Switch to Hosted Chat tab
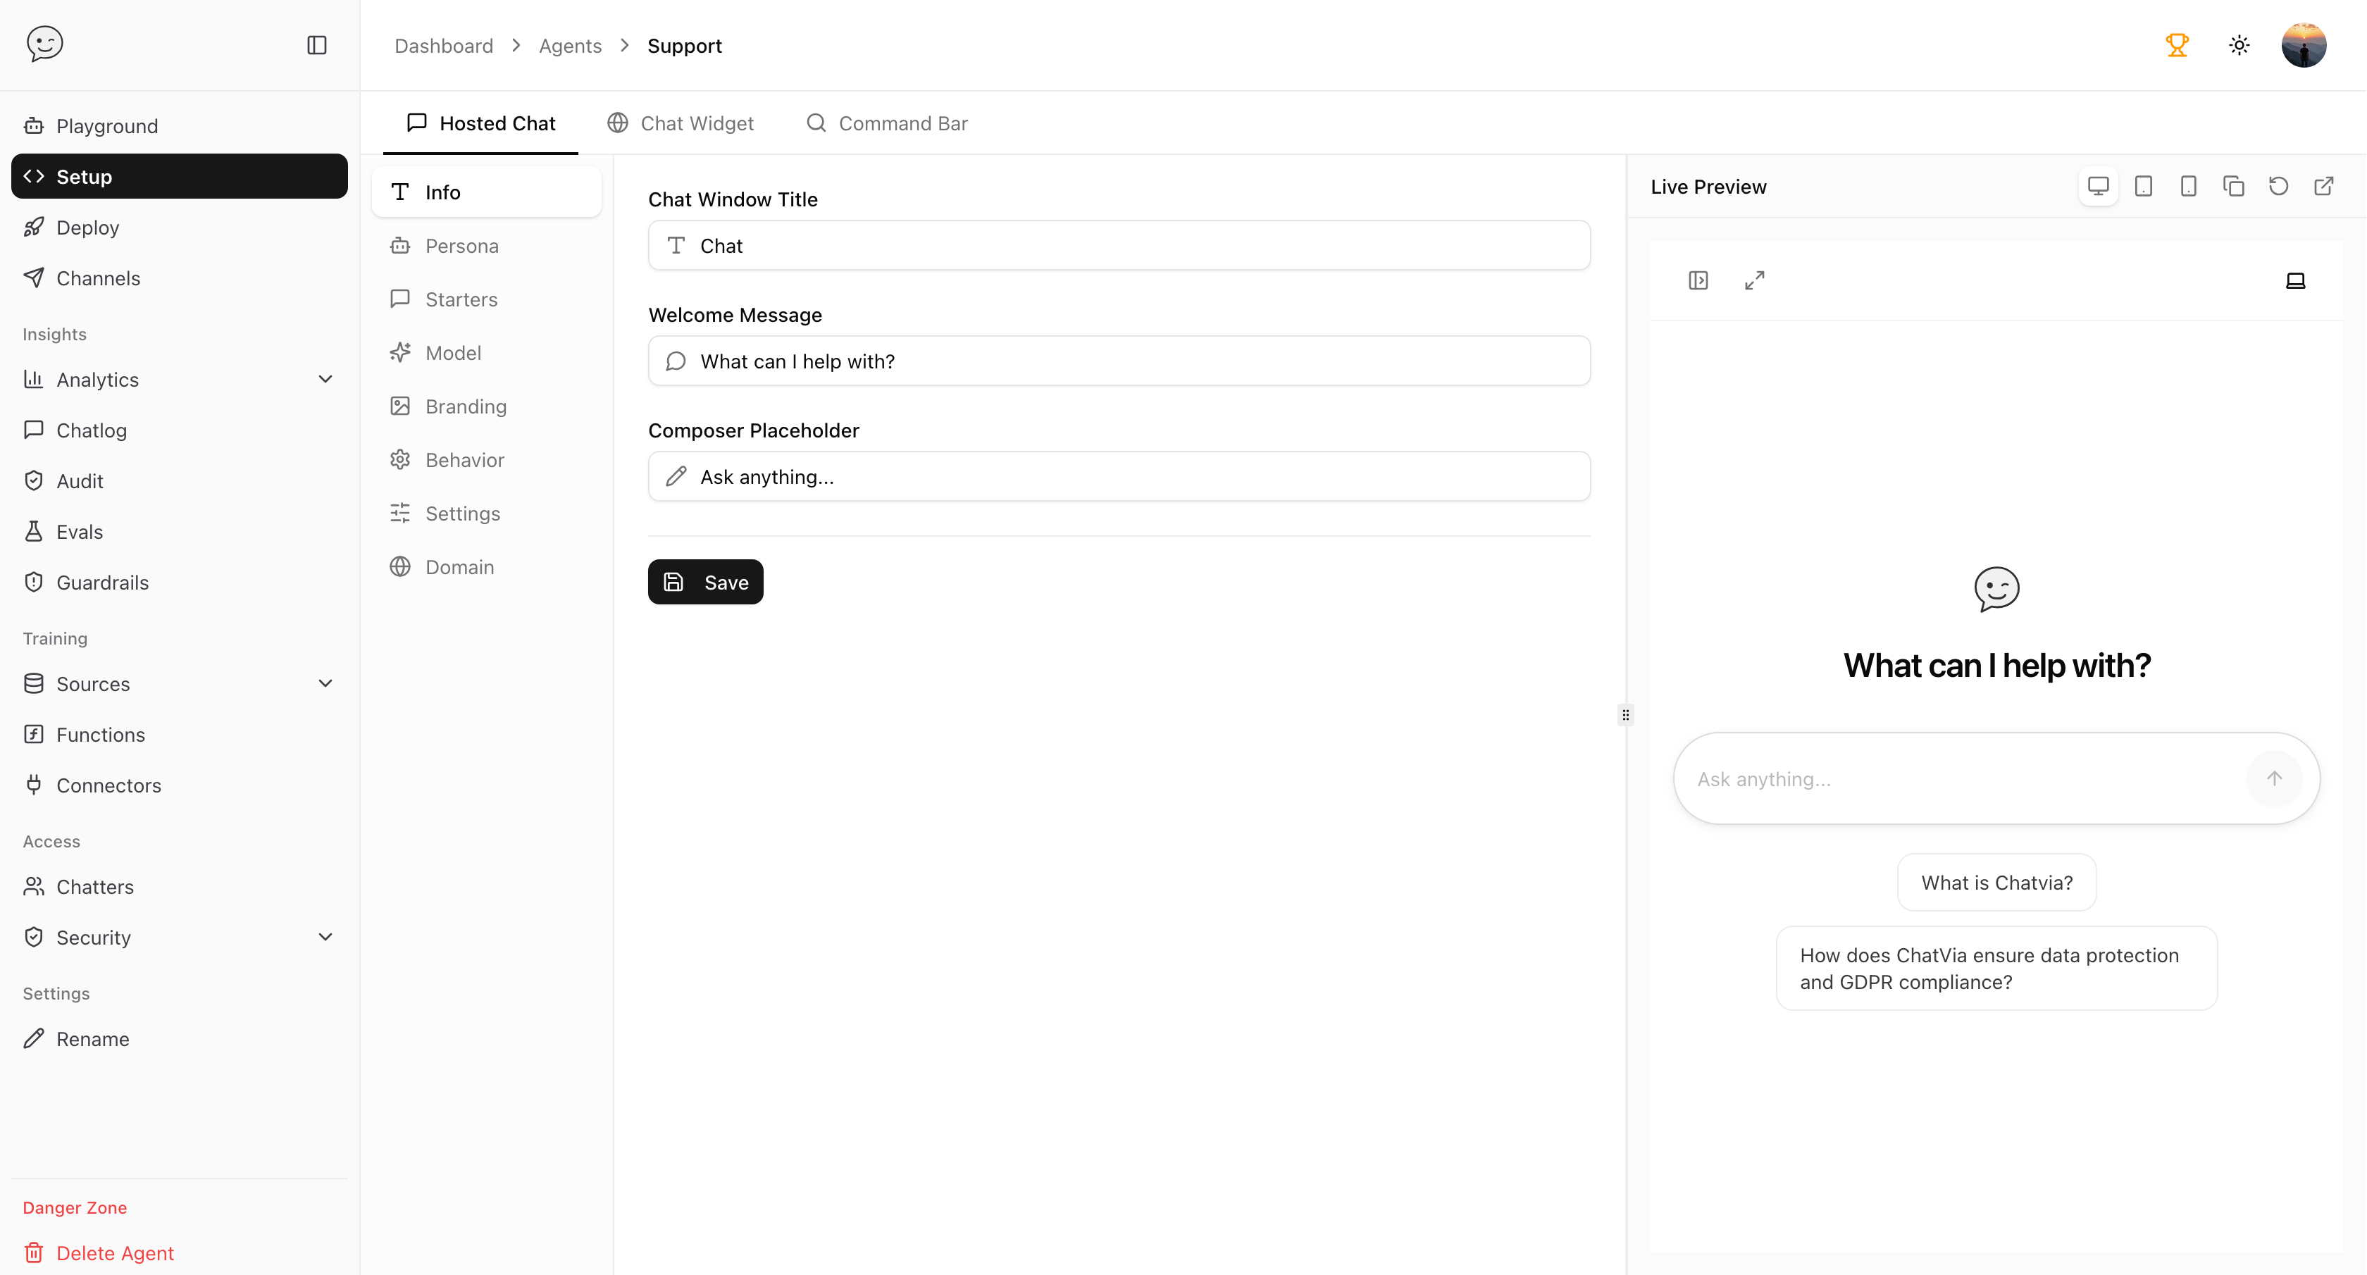 coord(480,123)
